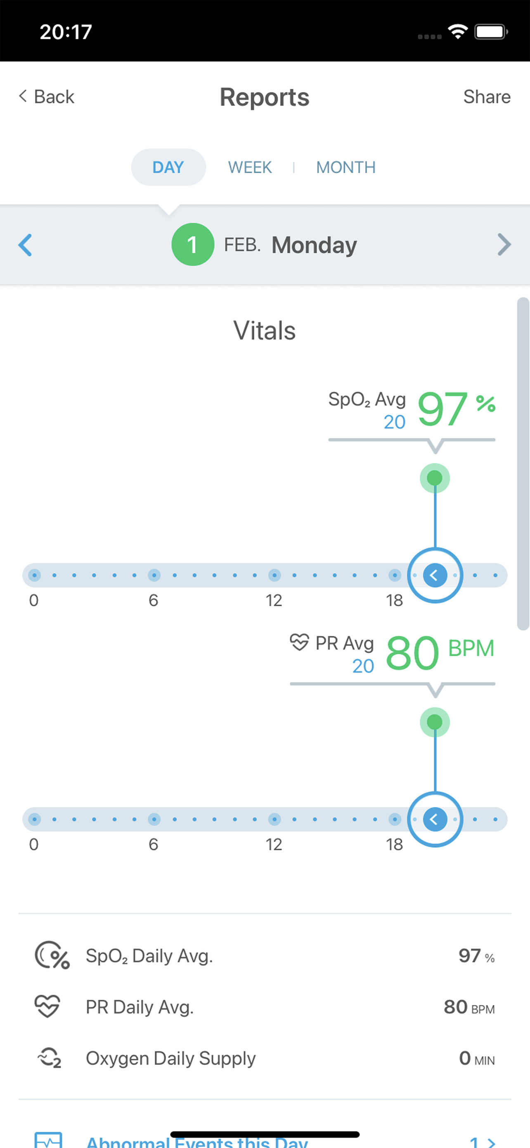Screen dimensions: 530x1148
Task: Select the DAY tab
Action: pos(168,167)
